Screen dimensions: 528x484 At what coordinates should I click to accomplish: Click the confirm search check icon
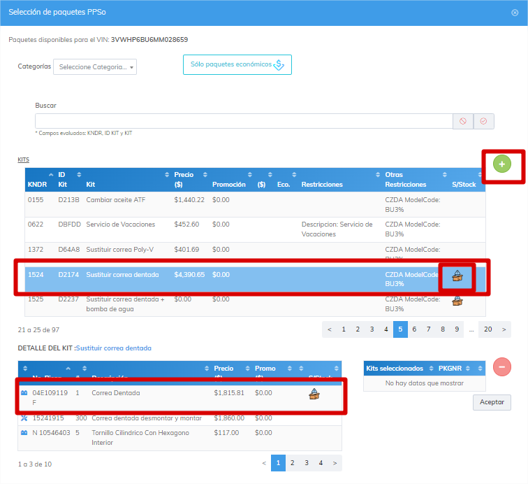[x=483, y=122]
